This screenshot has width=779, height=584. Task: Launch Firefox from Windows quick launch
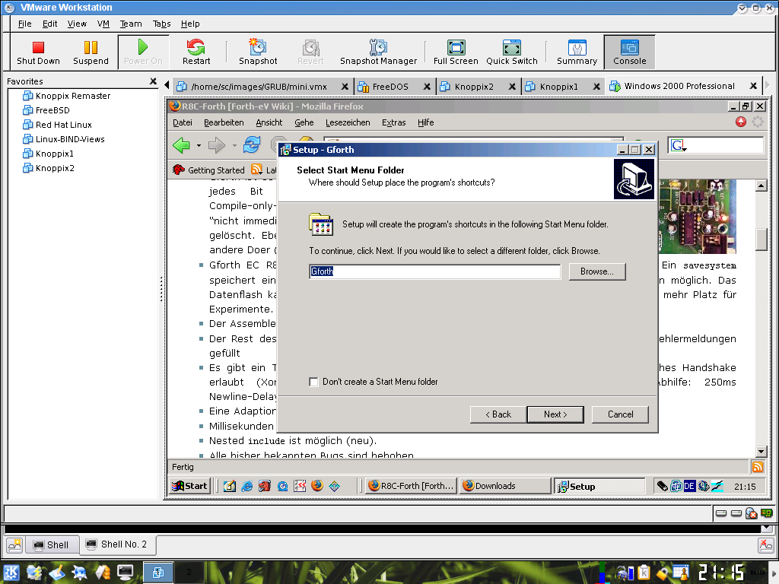coord(317,486)
